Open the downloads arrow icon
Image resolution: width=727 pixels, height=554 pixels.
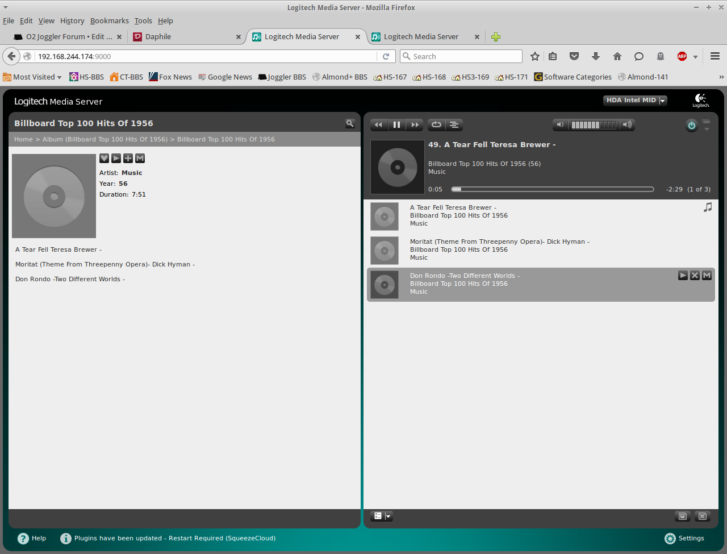pos(596,56)
